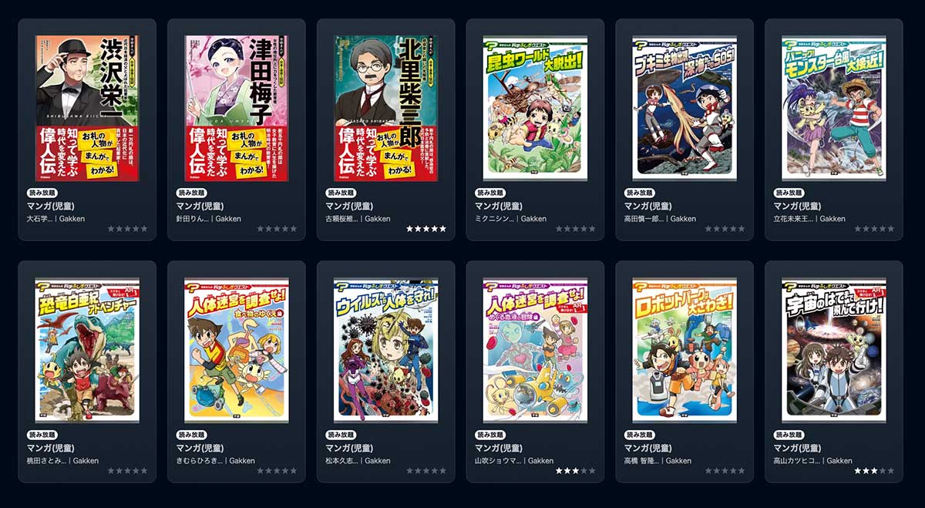
Task: Open the ロボットパーク大さわぎ manga cover
Action: pos(684,350)
